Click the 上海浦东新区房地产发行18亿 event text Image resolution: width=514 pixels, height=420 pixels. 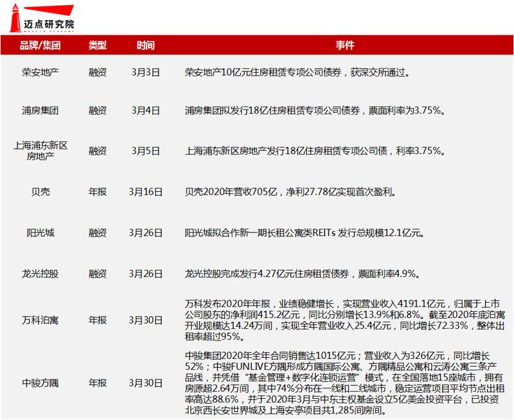tap(315, 151)
